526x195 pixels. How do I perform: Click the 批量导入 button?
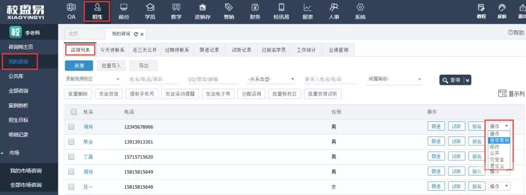pyautogui.click(x=111, y=66)
